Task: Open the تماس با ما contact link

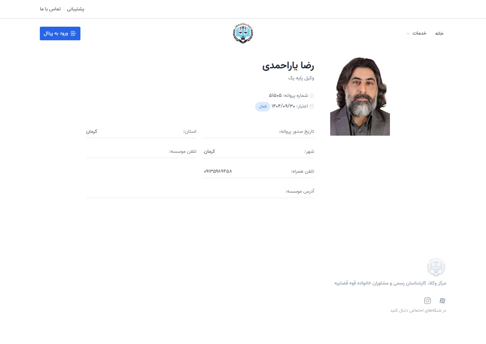Action: pyautogui.click(x=50, y=9)
